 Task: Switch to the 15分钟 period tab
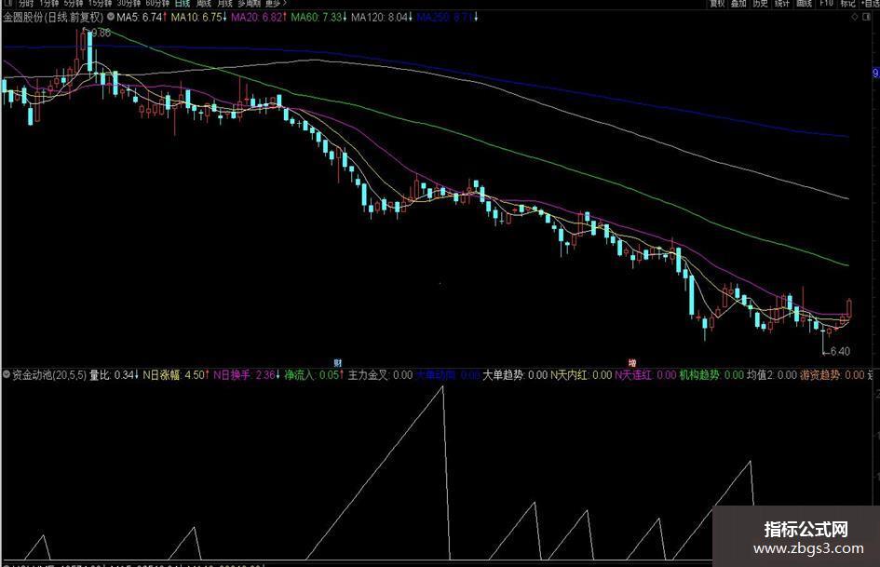(x=100, y=4)
